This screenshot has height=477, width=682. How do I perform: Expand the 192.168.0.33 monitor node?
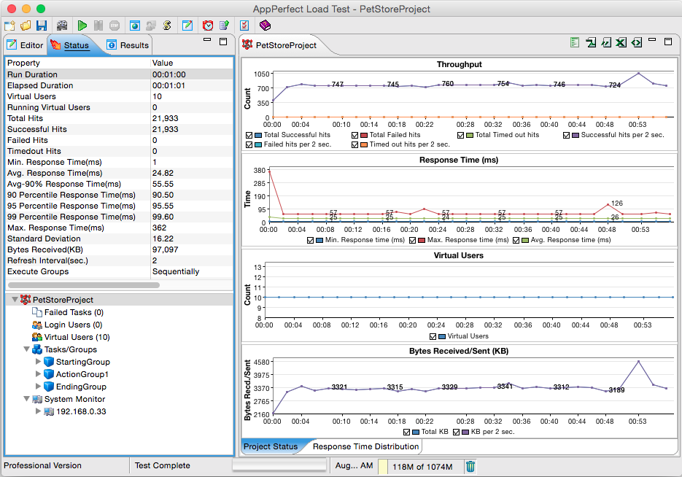click(x=38, y=411)
